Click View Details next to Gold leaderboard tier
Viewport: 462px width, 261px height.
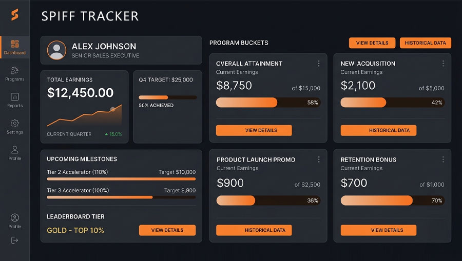[167, 230]
